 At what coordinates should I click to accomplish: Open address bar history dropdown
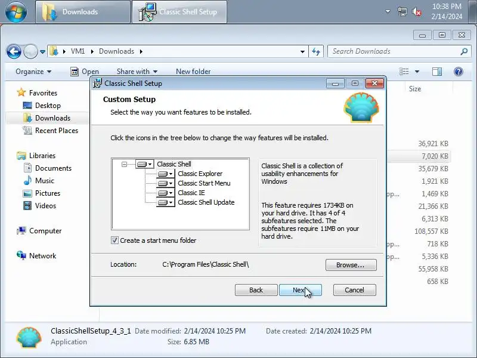(302, 51)
